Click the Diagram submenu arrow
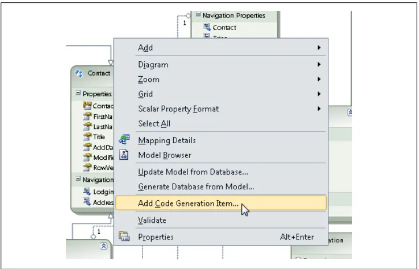The width and height of the screenshot is (419, 269). (x=319, y=65)
